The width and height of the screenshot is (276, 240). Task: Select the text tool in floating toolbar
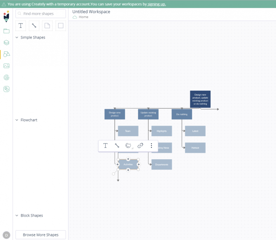tap(105, 146)
